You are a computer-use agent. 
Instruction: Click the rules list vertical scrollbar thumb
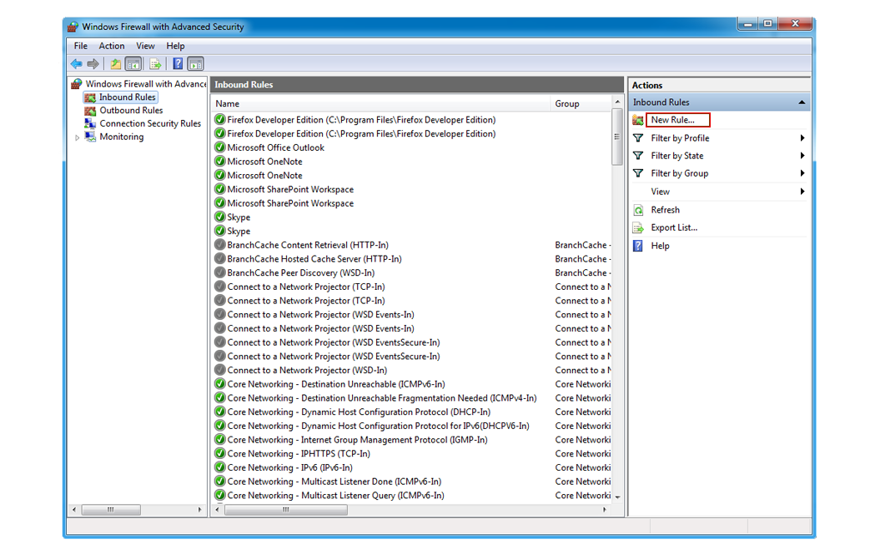pyautogui.click(x=616, y=137)
